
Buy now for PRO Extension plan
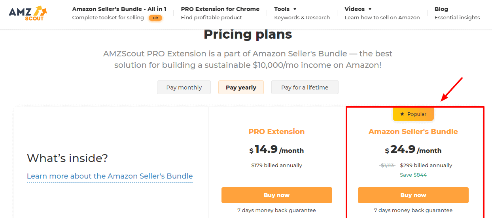276,195
